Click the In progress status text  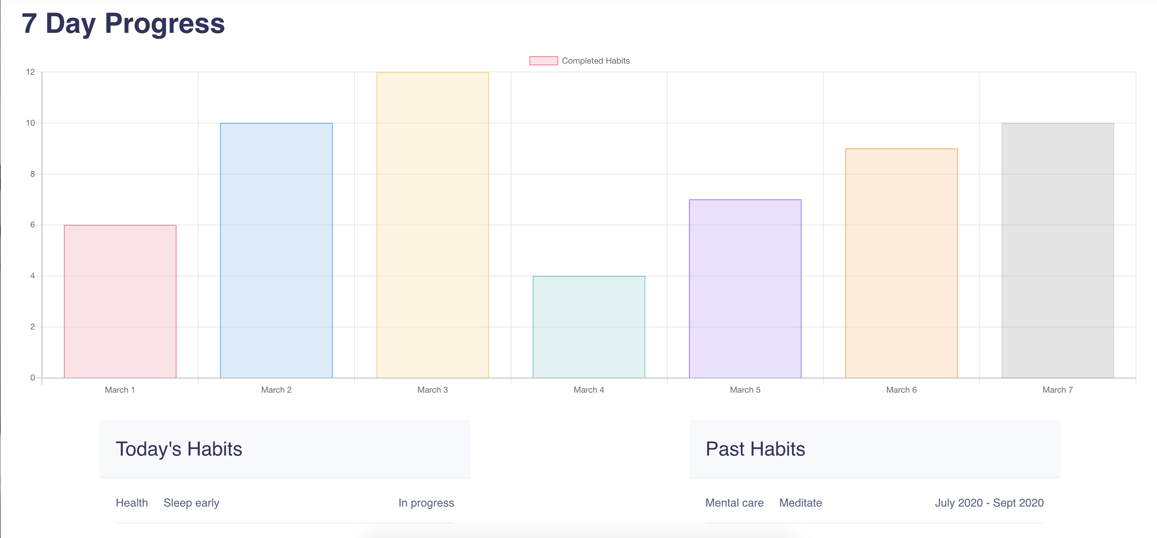(426, 503)
